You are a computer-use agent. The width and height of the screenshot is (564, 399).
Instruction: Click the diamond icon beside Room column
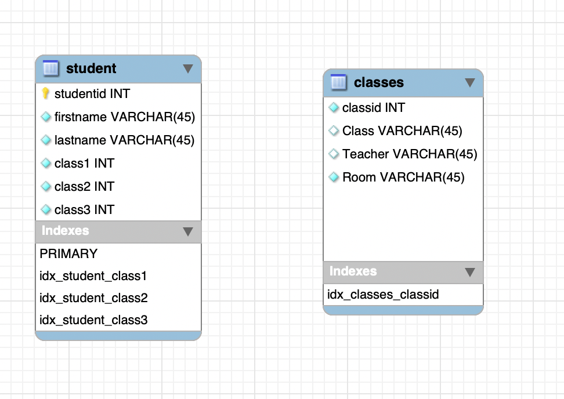(x=334, y=177)
